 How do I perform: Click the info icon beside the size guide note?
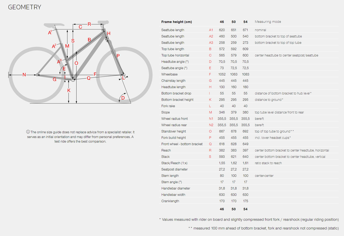28,132
